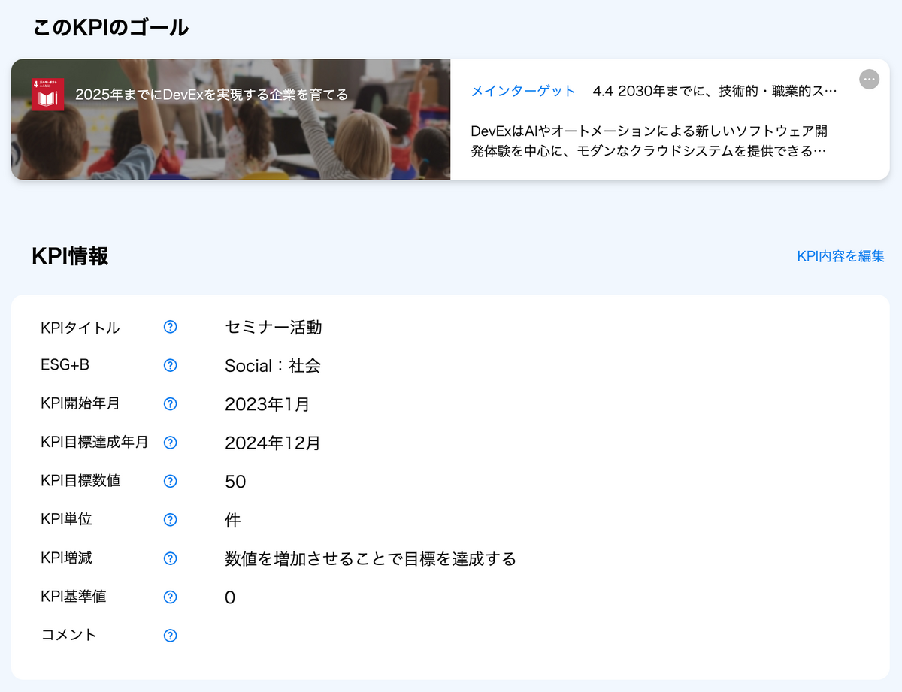Open the help icon next to コメント

[x=171, y=636]
